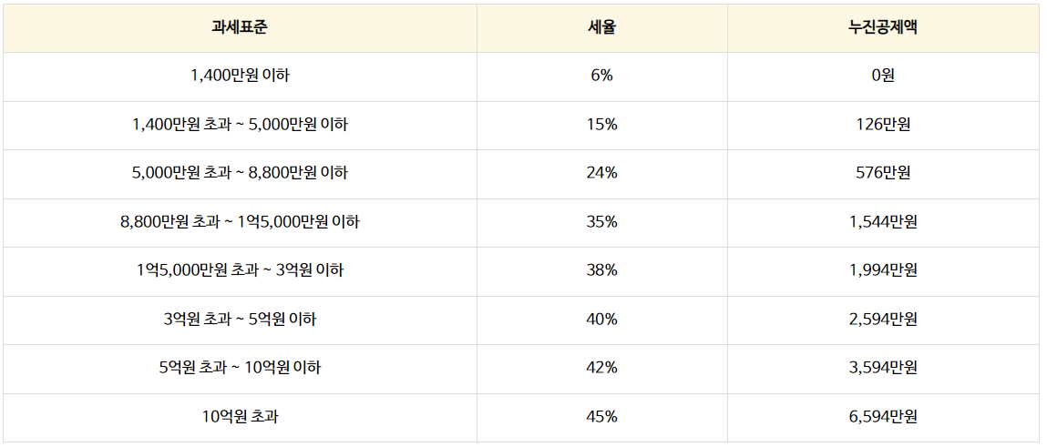Select 1,400만원 초과 ~ 5,000만원 이하 row

(x=523, y=126)
